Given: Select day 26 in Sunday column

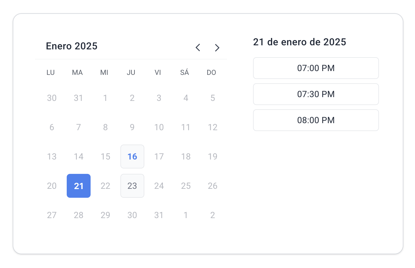Looking at the screenshot, I should click(x=213, y=186).
